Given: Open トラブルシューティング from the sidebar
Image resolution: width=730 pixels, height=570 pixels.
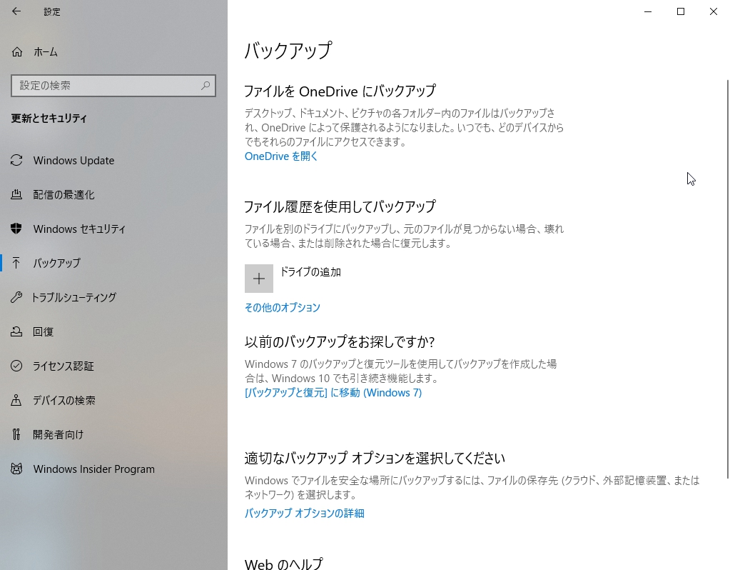Looking at the screenshot, I should [x=75, y=297].
